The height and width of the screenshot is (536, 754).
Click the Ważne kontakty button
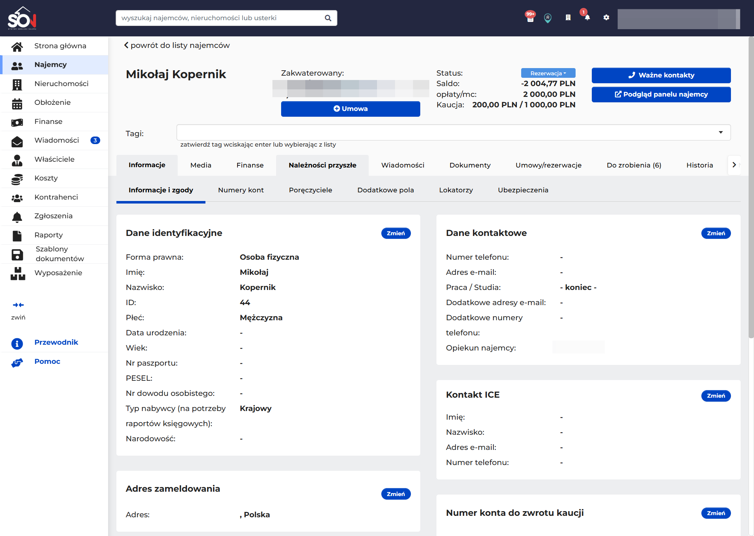(x=661, y=75)
